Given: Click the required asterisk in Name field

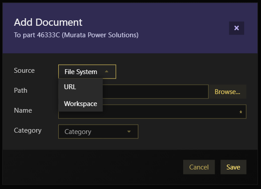Looking at the screenshot, I should tap(241, 112).
